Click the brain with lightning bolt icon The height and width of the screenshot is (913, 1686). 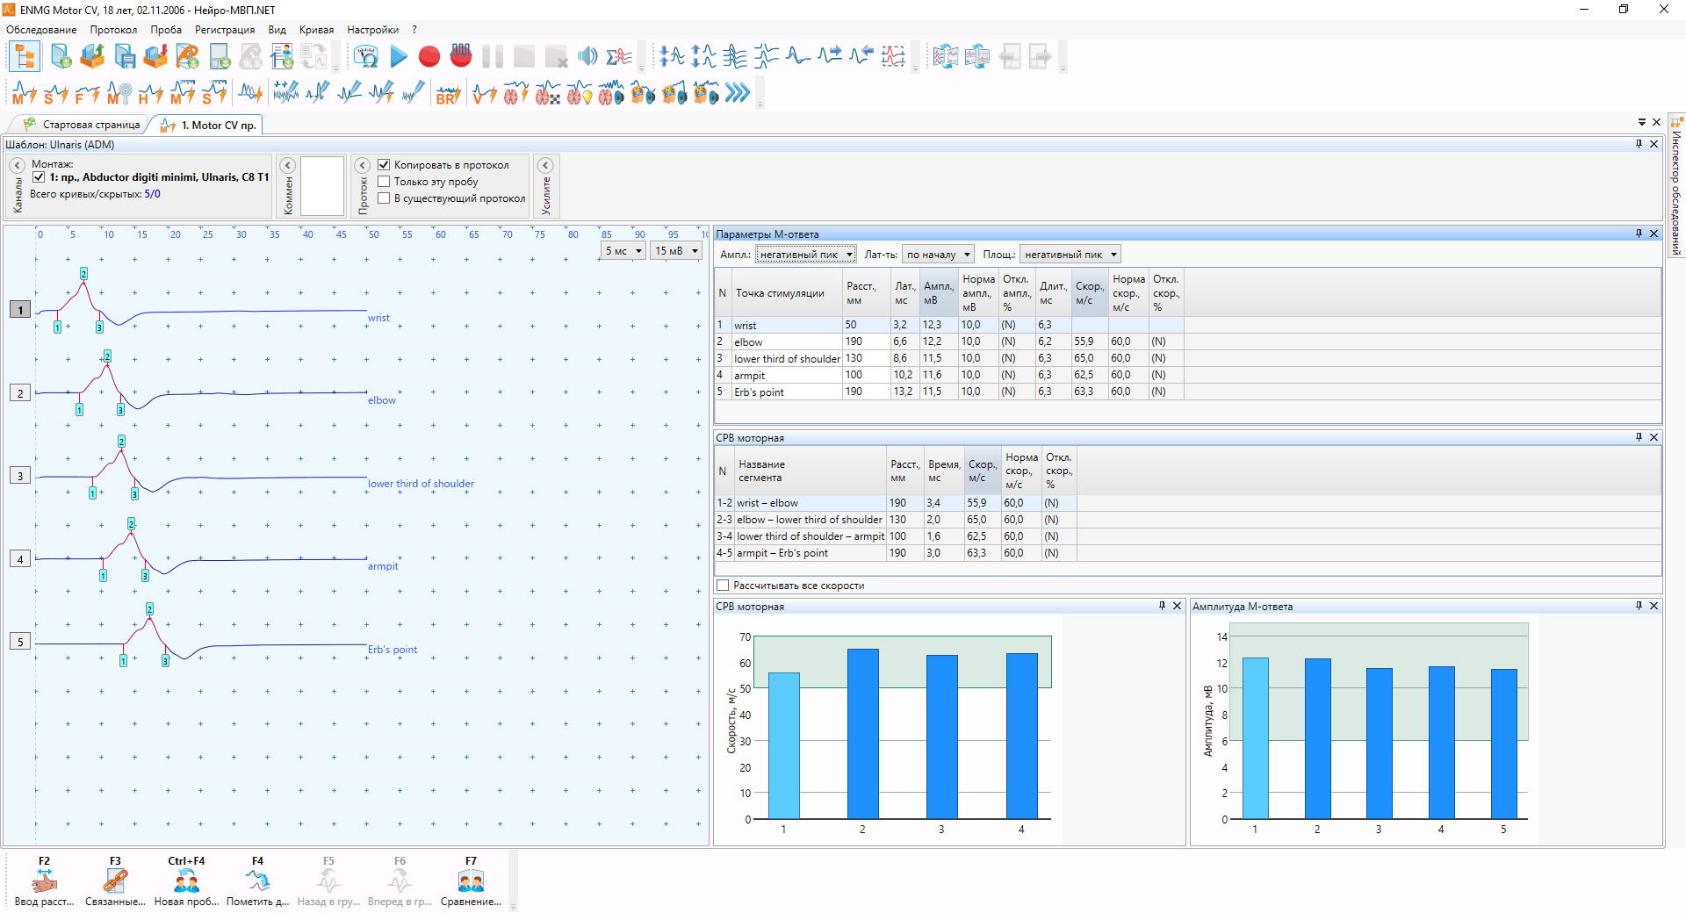click(x=515, y=93)
